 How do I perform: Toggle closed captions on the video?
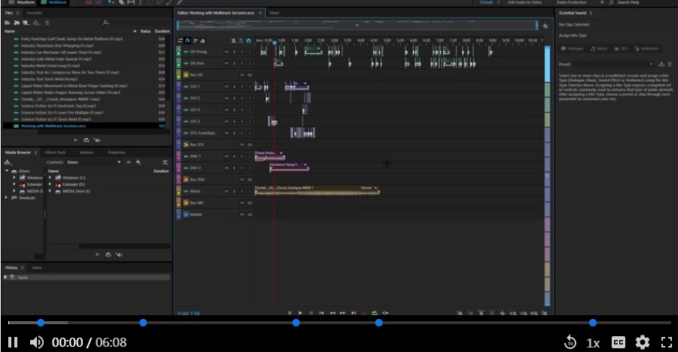click(x=618, y=342)
